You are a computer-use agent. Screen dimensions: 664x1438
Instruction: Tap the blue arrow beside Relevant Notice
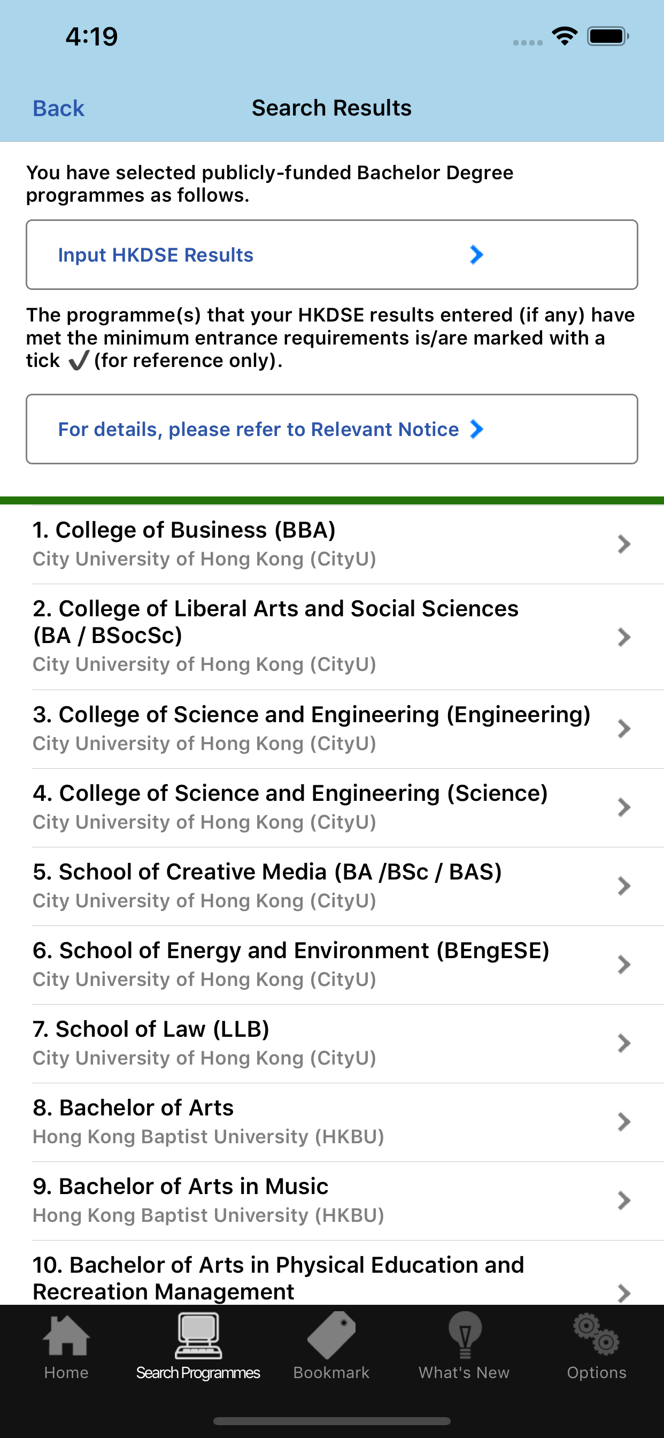pos(476,429)
